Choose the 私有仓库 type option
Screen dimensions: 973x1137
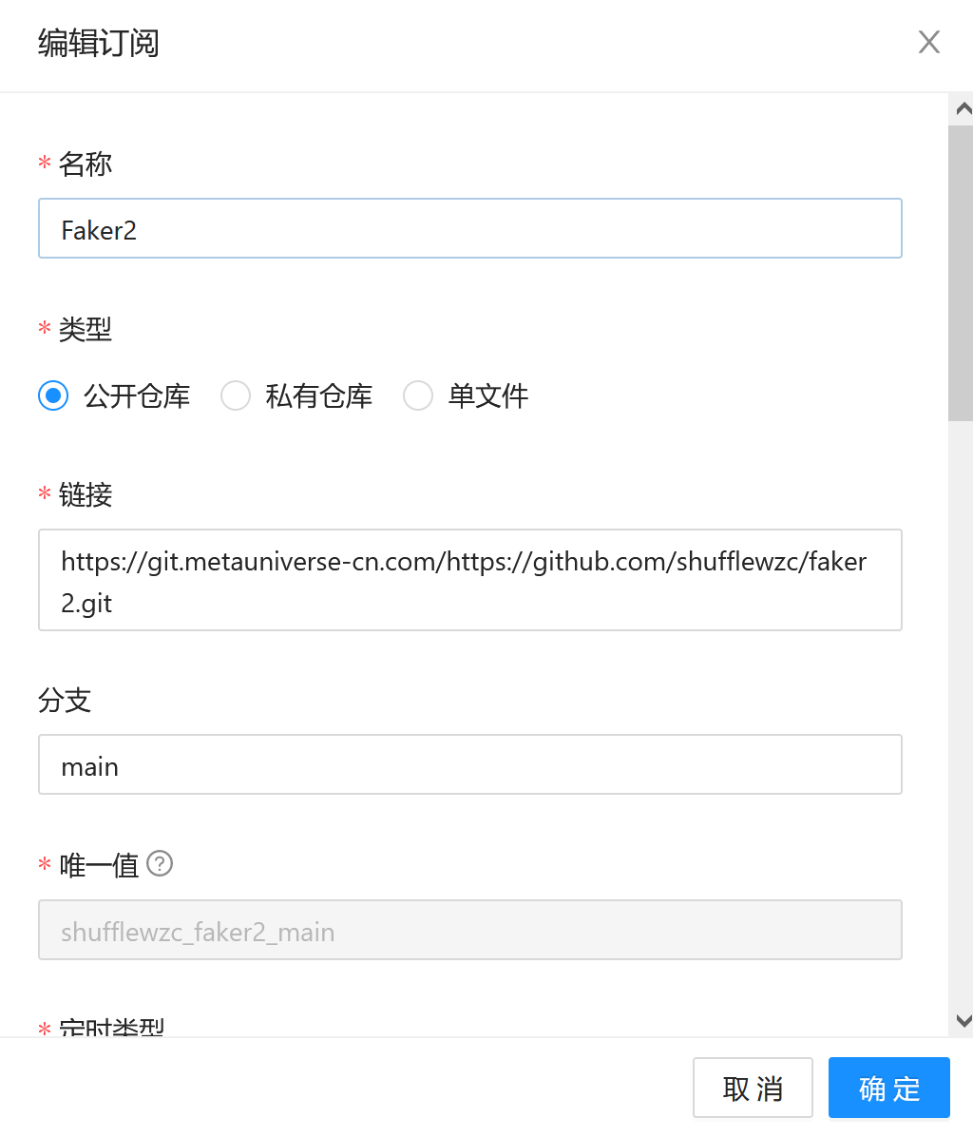(236, 395)
